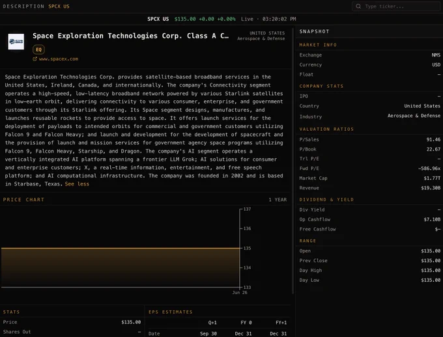Click the orange price line in chart

point(121,248)
